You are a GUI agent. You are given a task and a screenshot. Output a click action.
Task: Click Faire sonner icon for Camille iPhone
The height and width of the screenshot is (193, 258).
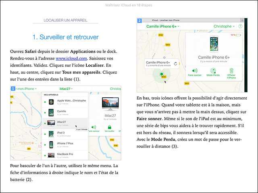tap(195, 71)
